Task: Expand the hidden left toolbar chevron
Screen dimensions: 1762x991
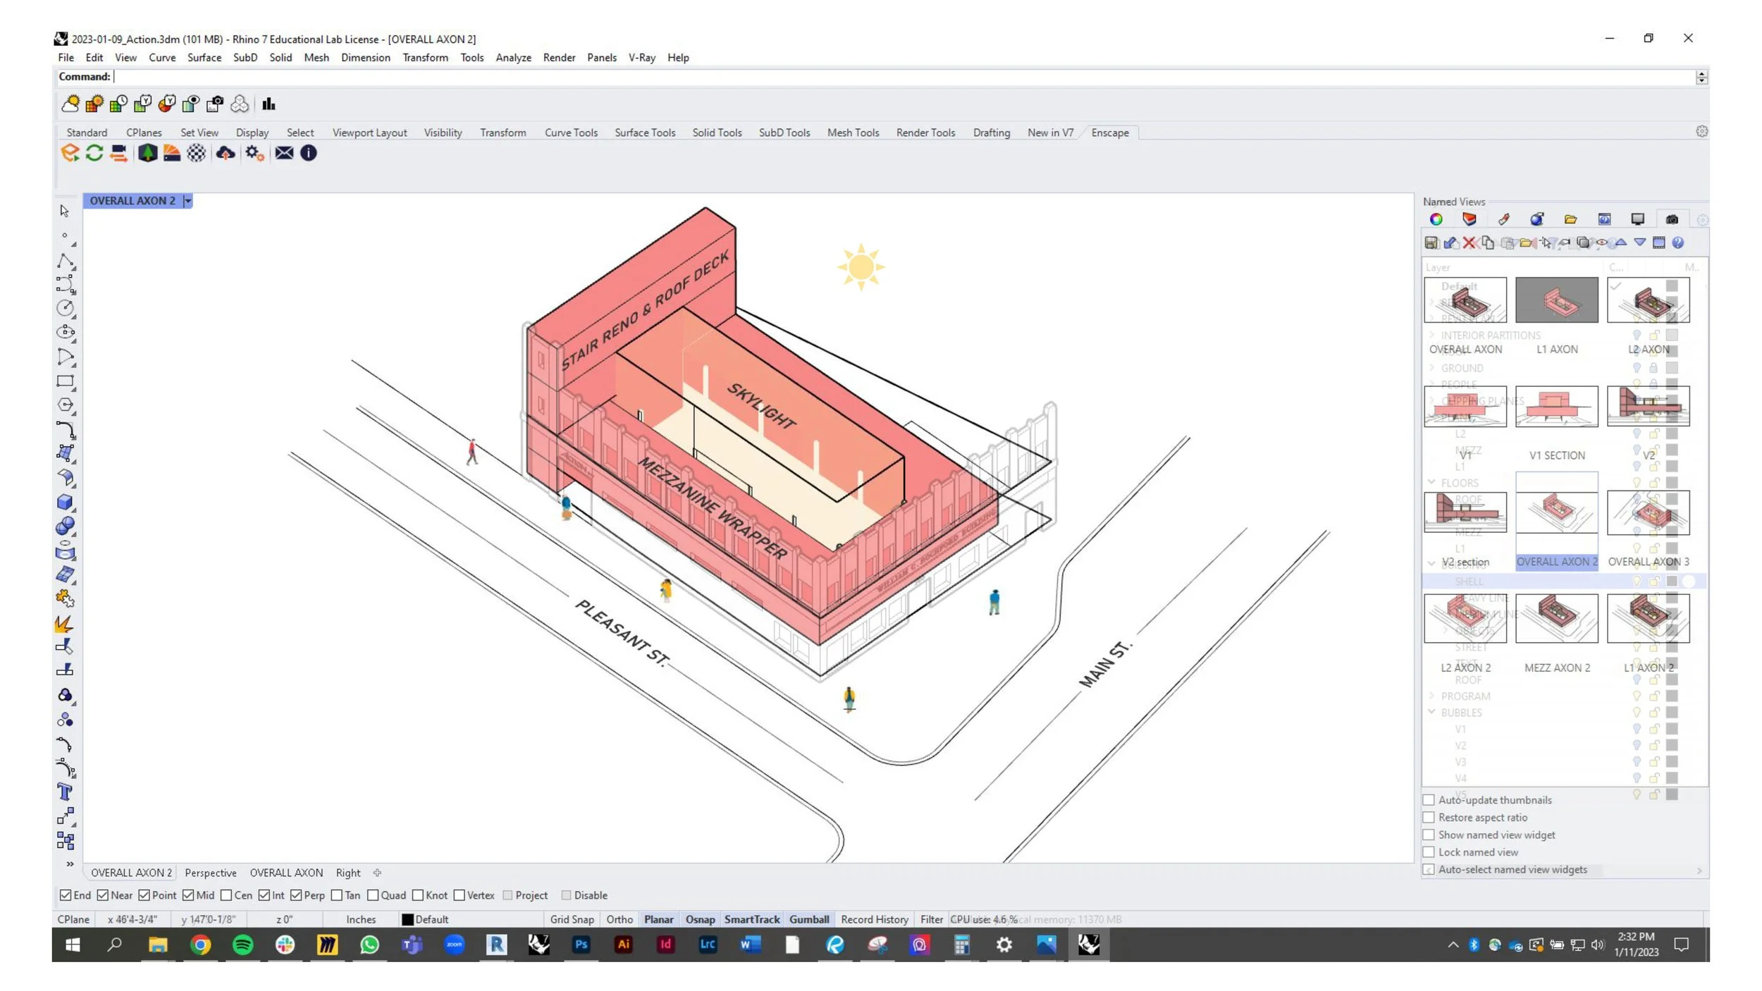Action: pyautogui.click(x=70, y=863)
